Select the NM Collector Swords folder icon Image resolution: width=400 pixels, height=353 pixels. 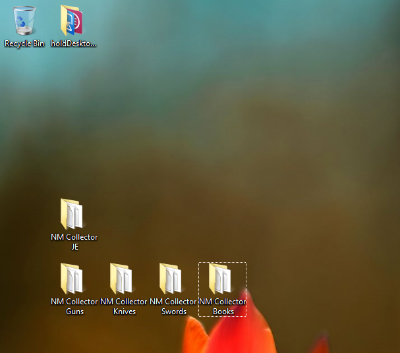tap(171, 279)
